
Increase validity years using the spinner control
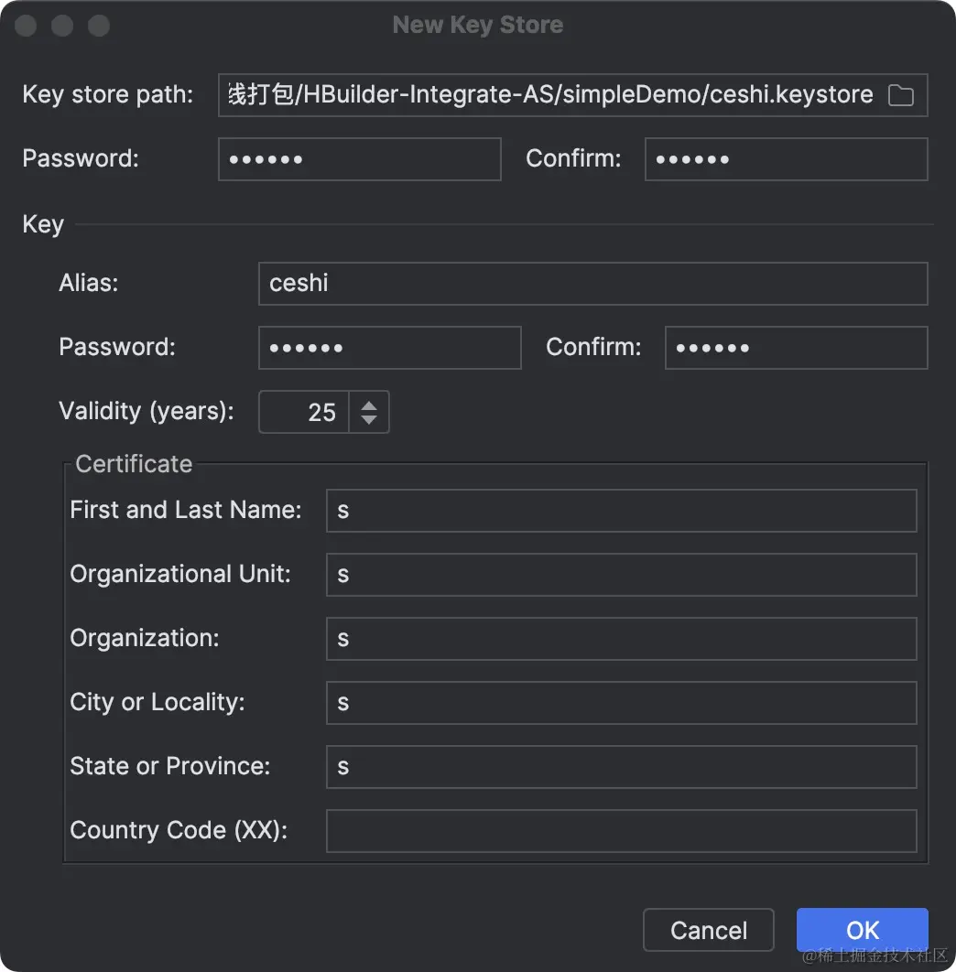[368, 404]
